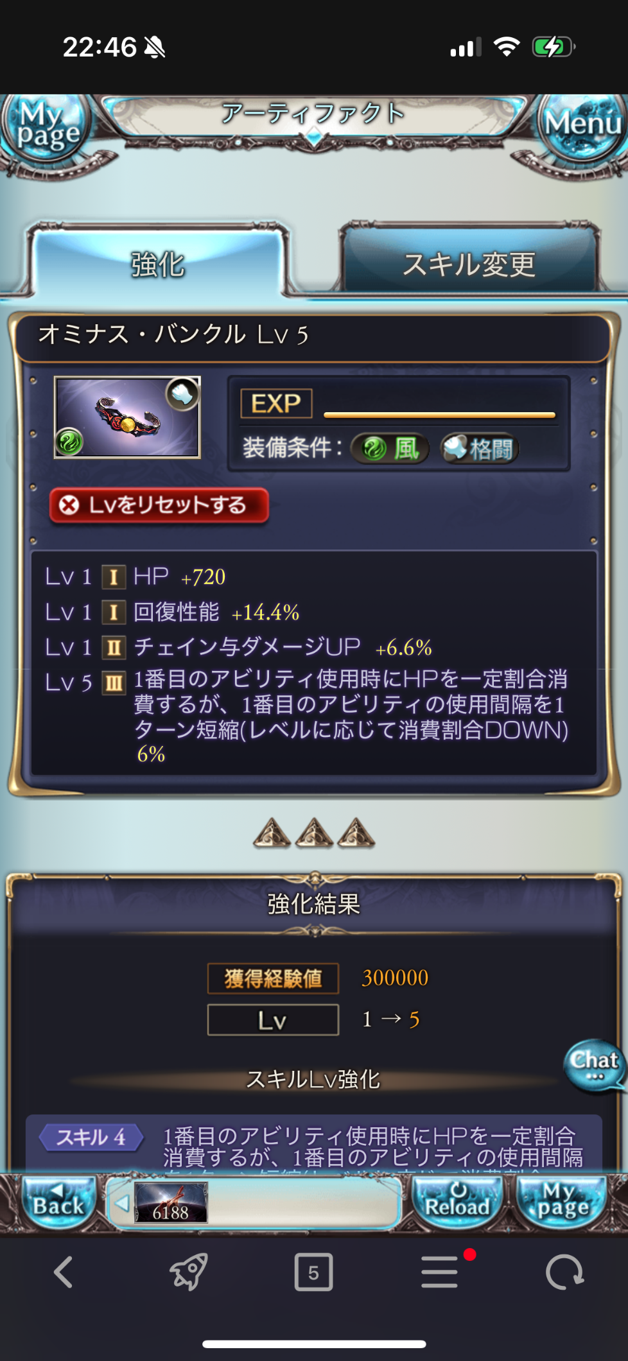Open the browser tabs counter showing 5
Screen dimensions: 628x1361
(x=313, y=1272)
